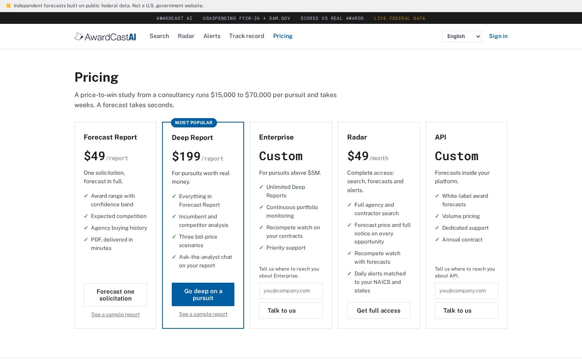582x364 pixels.
Task: Click the 'Priority support' feature text
Action: [286, 248]
